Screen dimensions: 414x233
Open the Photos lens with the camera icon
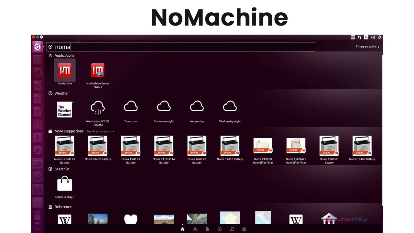[244, 229]
